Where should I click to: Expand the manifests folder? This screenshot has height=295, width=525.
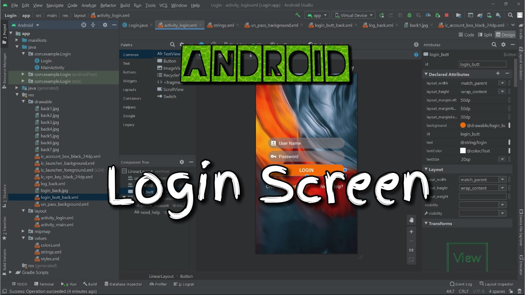pos(17,40)
